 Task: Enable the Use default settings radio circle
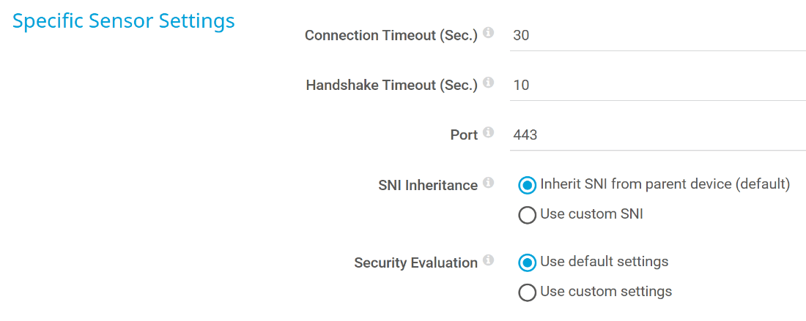point(527,262)
